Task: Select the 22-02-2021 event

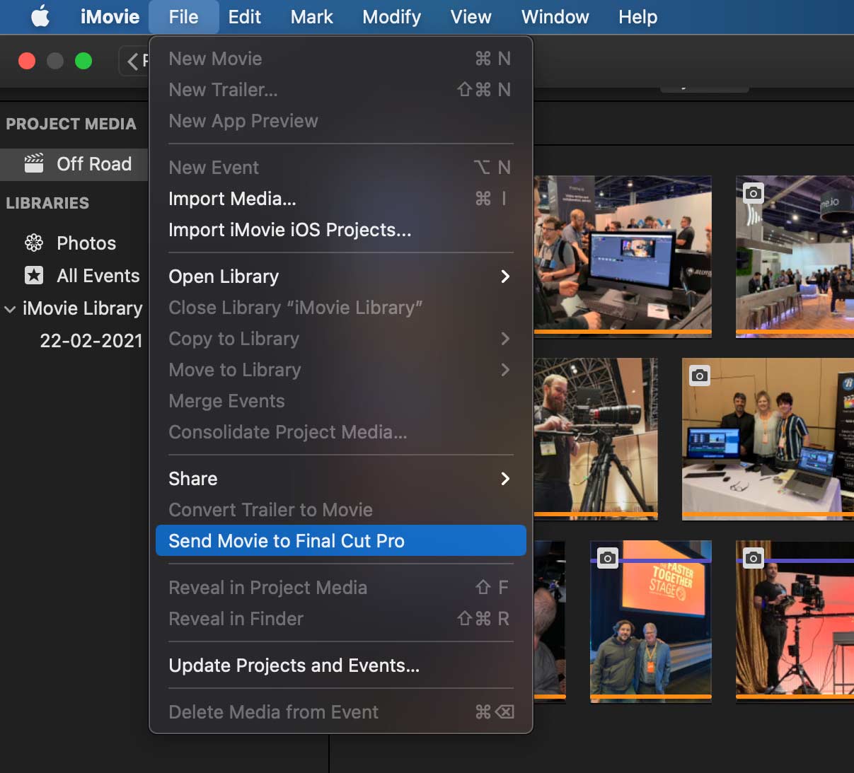Action: 91,341
